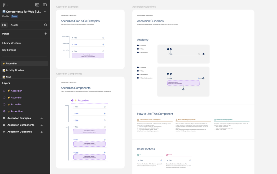
Task: Click the frame icon beside Accordion Examples
Action: click(4, 118)
